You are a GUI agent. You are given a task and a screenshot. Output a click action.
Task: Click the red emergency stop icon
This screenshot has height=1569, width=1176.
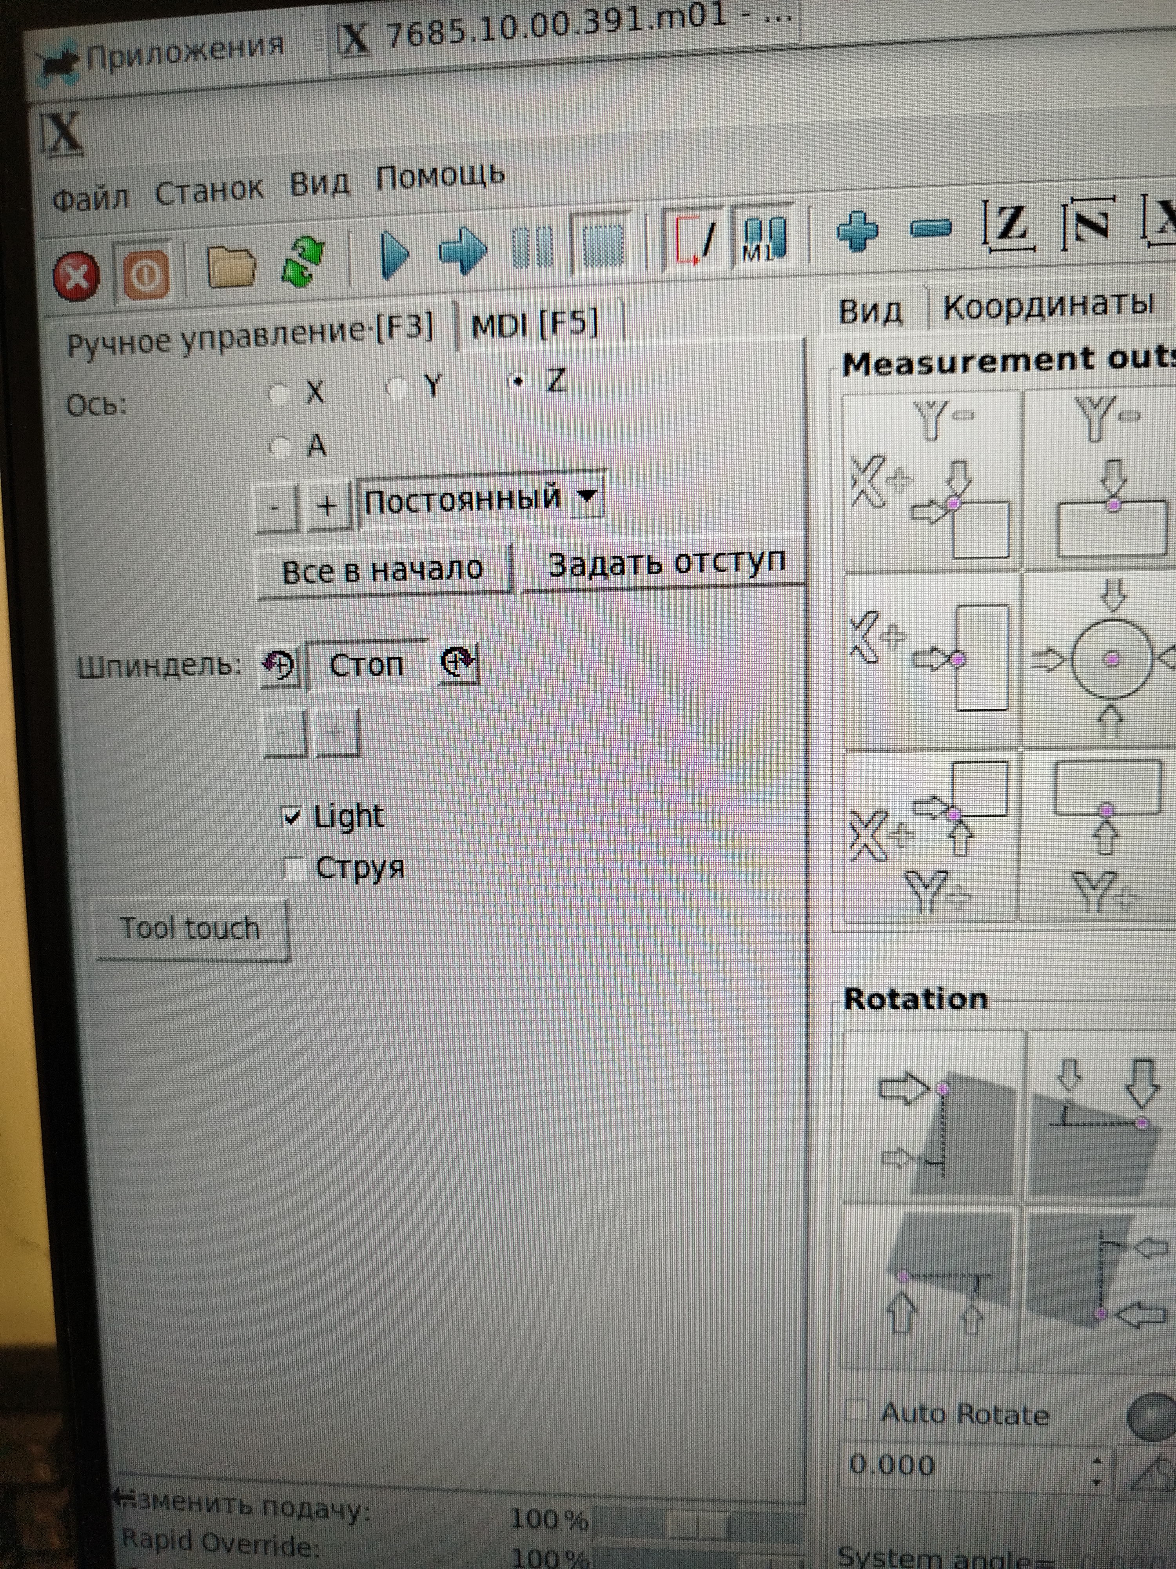click(x=76, y=276)
